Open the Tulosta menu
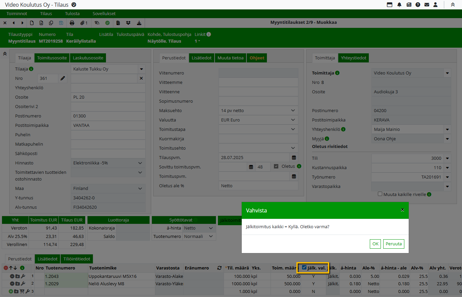The width and height of the screenshot is (462, 297). 72,14
